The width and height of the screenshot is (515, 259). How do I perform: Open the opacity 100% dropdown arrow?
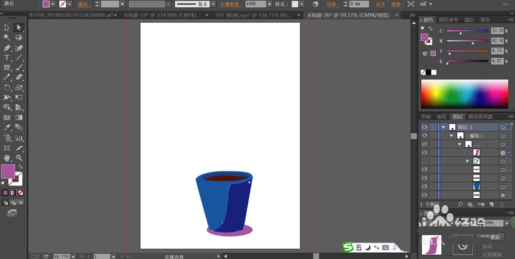(x=270, y=4)
